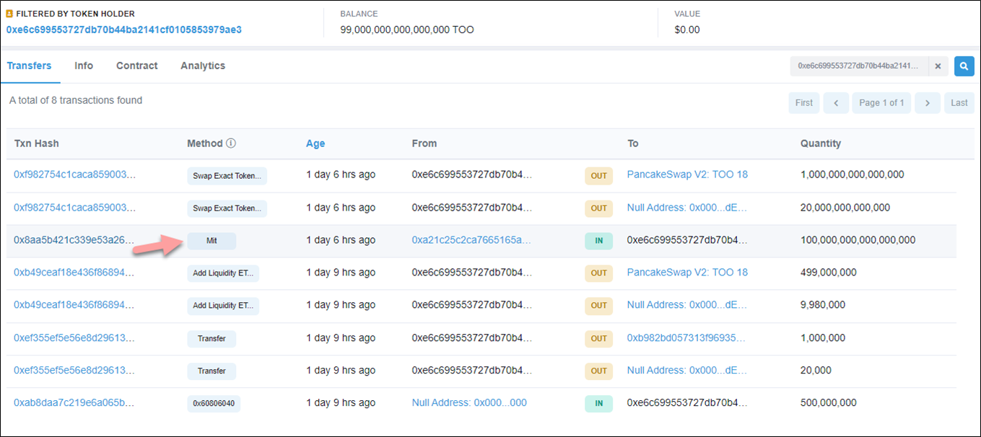The width and height of the screenshot is (981, 437).
Task: Select balance 99,000,000,000,000,000 TOO
Action: 407,30
